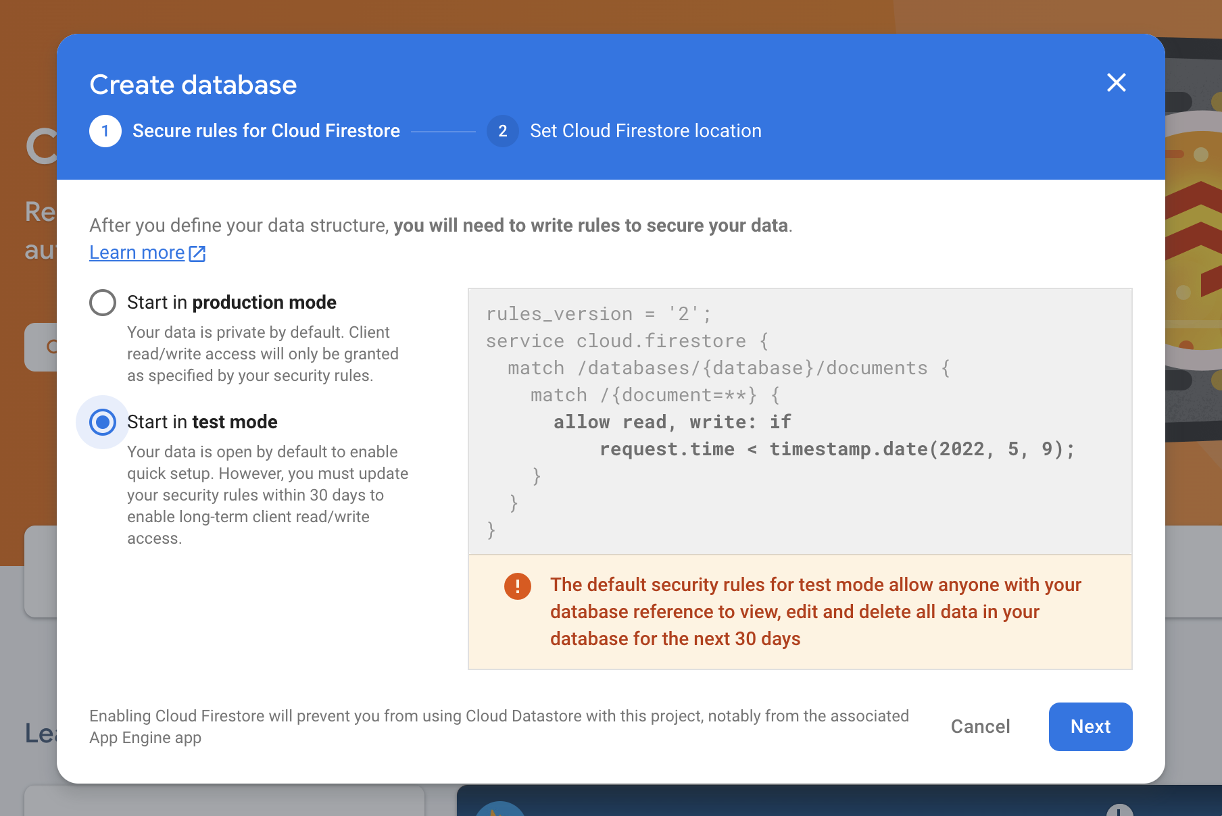Click the orange warning exclamation icon
This screenshot has width=1222, height=816.
pyautogui.click(x=518, y=586)
